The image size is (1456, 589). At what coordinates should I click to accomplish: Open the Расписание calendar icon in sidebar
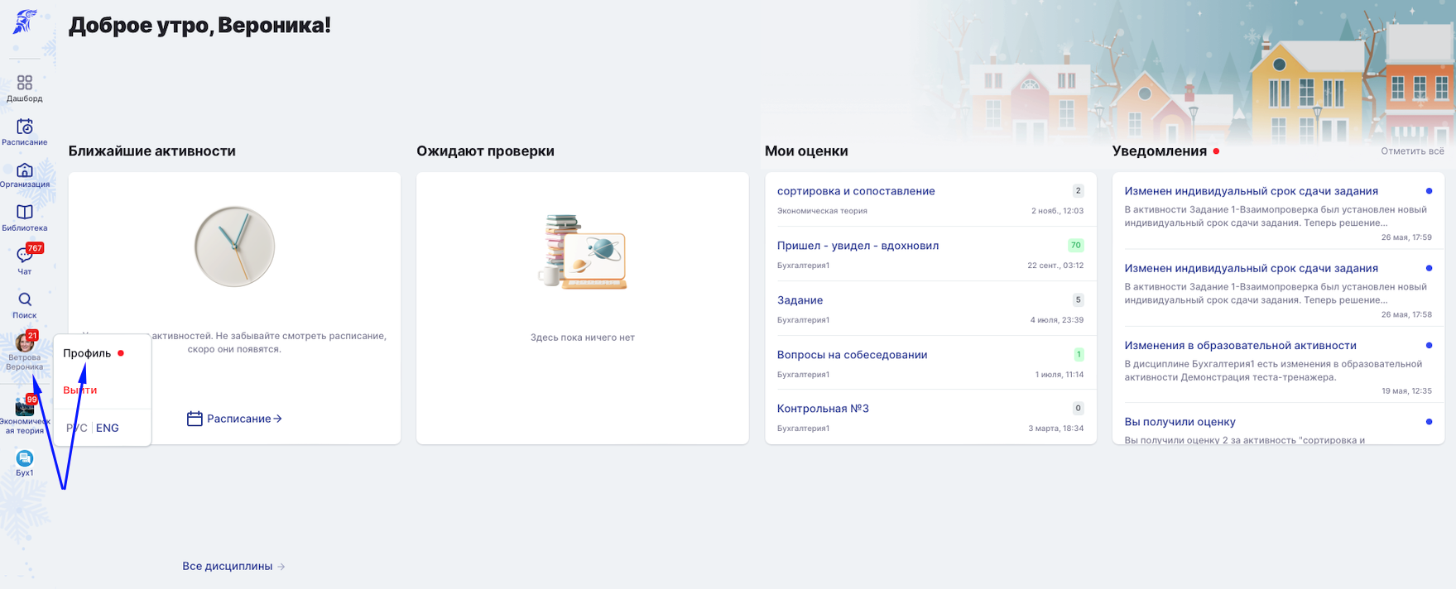(25, 127)
